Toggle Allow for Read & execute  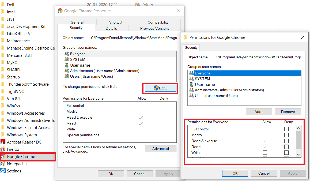click(x=265, y=141)
